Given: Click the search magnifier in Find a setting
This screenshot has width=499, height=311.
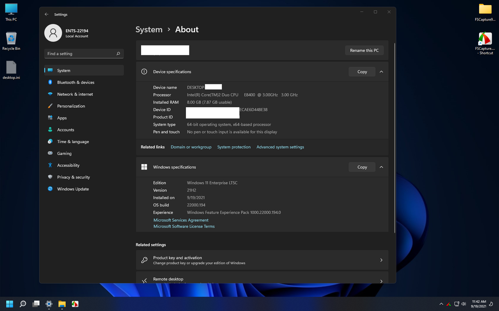Looking at the screenshot, I should pyautogui.click(x=118, y=54).
